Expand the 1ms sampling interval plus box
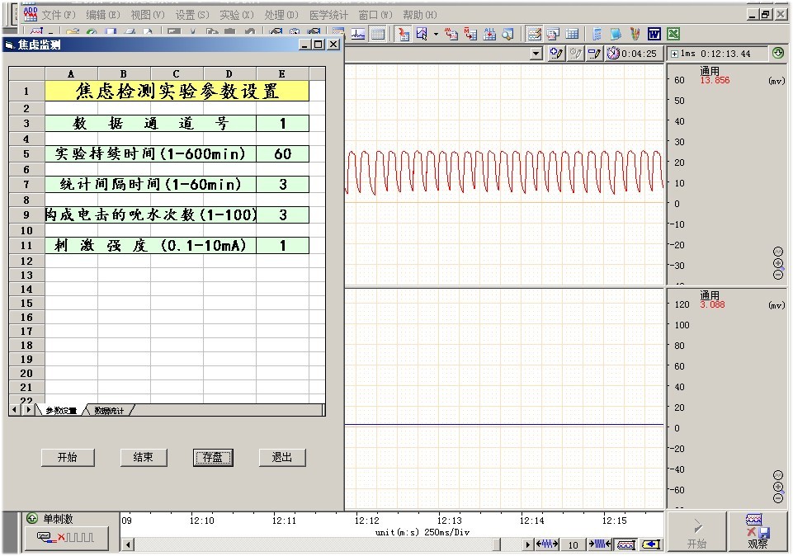Image resolution: width=793 pixels, height=556 pixels. pyautogui.click(x=675, y=54)
